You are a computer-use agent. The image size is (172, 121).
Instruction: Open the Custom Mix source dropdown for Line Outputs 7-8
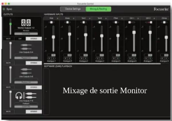click(x=26, y=106)
